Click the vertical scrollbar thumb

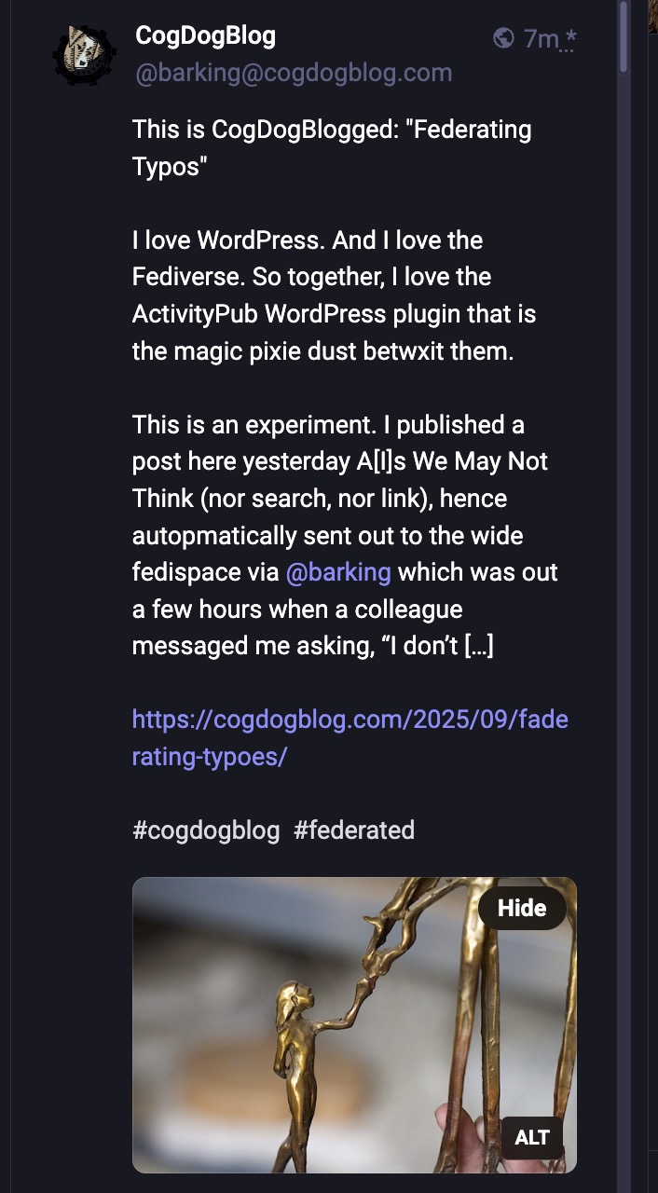click(x=624, y=35)
